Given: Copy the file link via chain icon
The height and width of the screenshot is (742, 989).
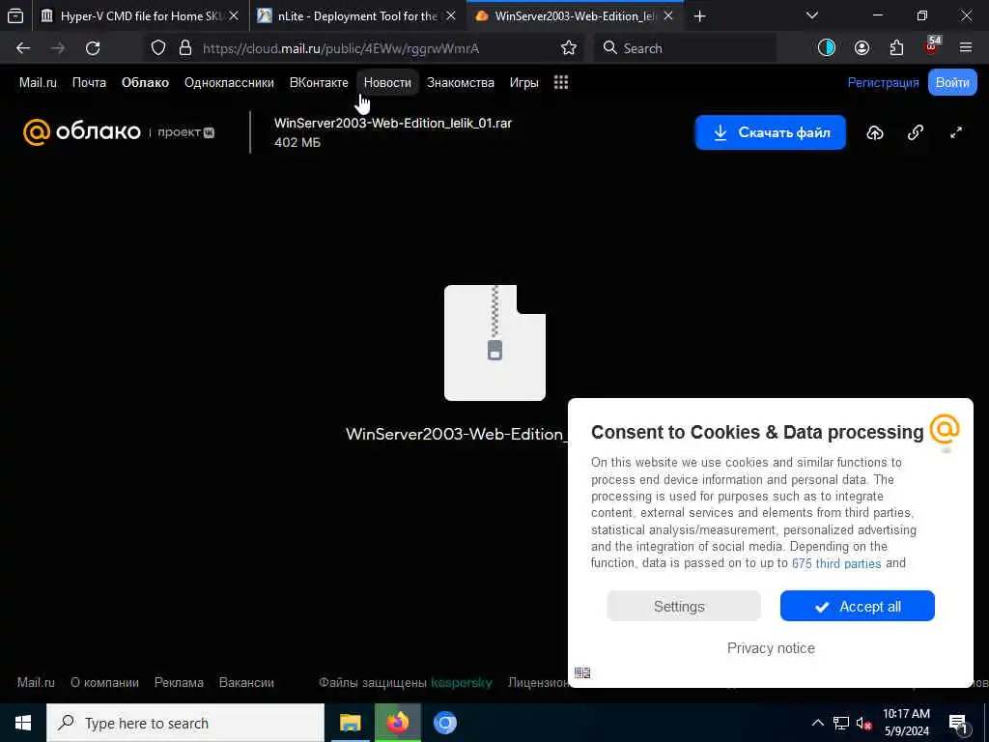Looking at the screenshot, I should (x=916, y=132).
